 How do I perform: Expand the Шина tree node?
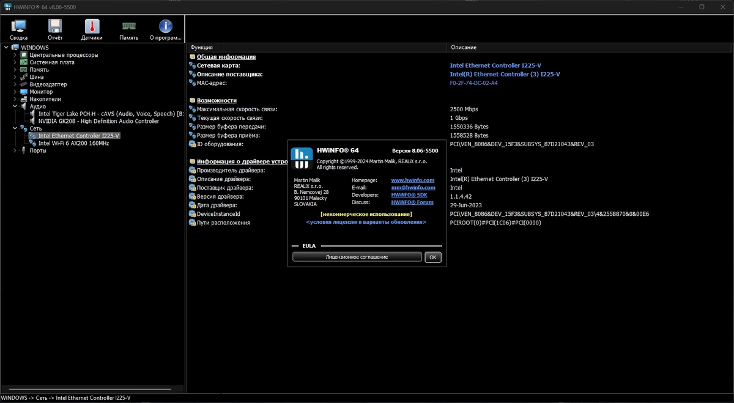[x=15, y=77]
